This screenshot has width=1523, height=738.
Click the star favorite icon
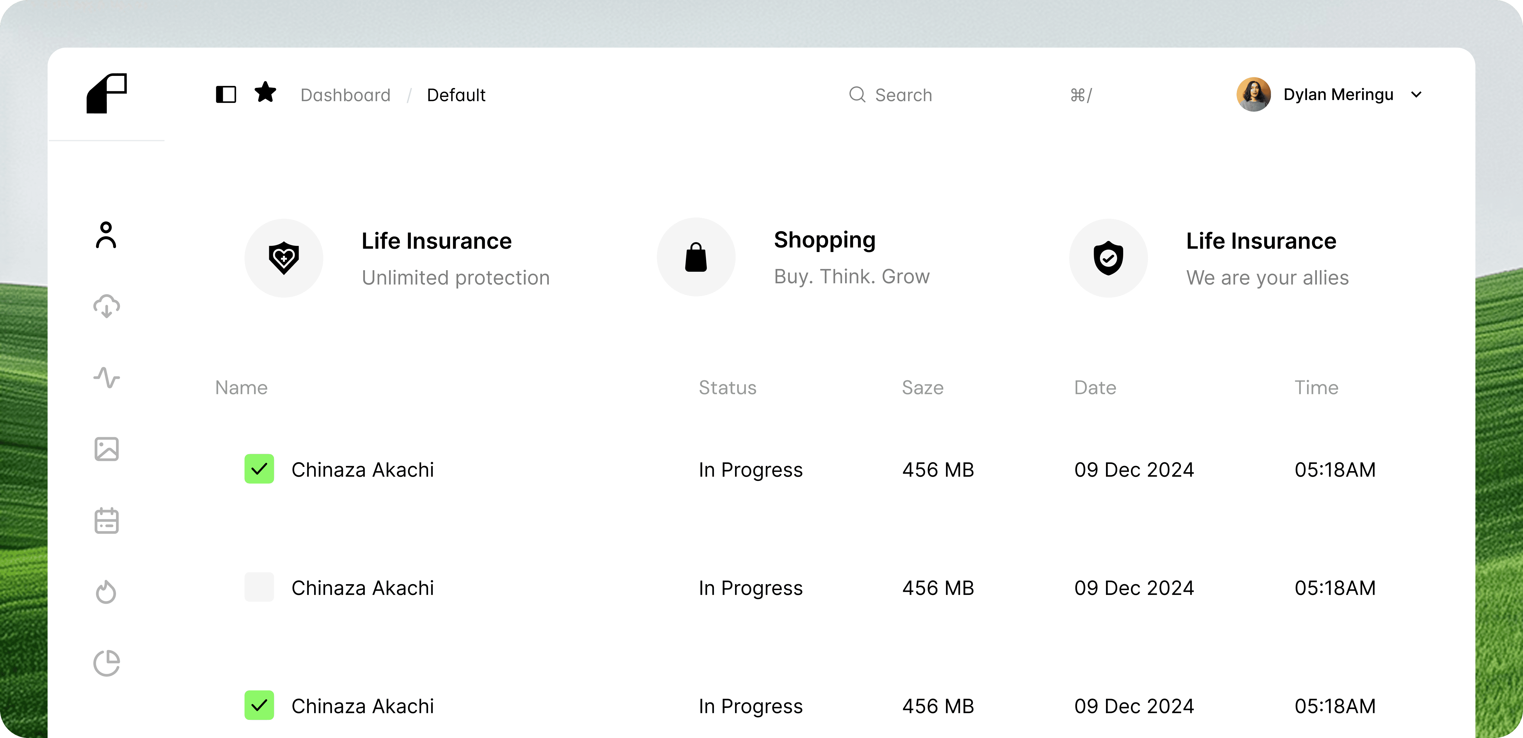pos(265,93)
